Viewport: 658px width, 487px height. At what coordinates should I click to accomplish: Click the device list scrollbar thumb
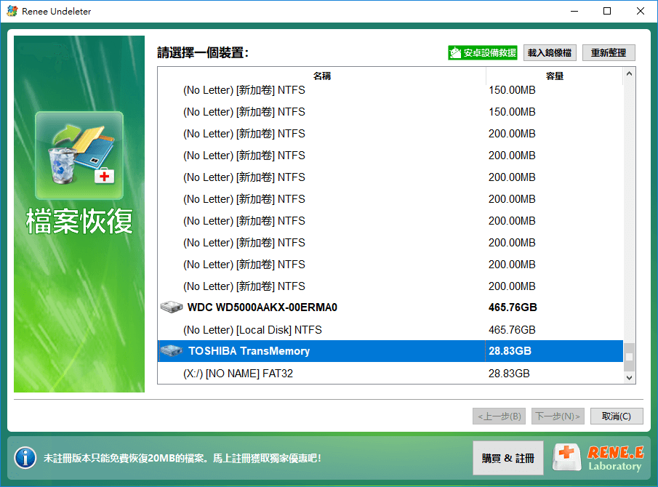(629, 357)
